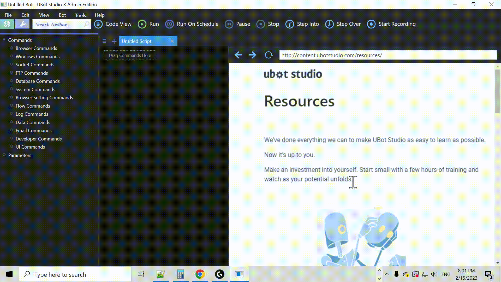Switch to the globe browser view icon

click(7, 24)
